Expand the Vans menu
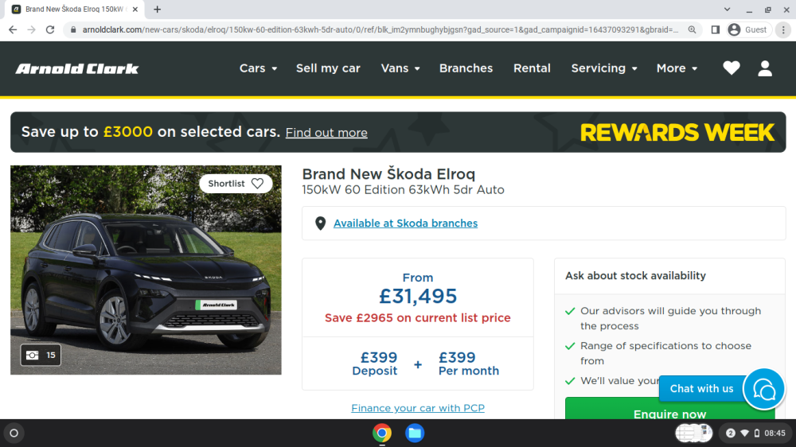The width and height of the screenshot is (796, 447). point(400,68)
